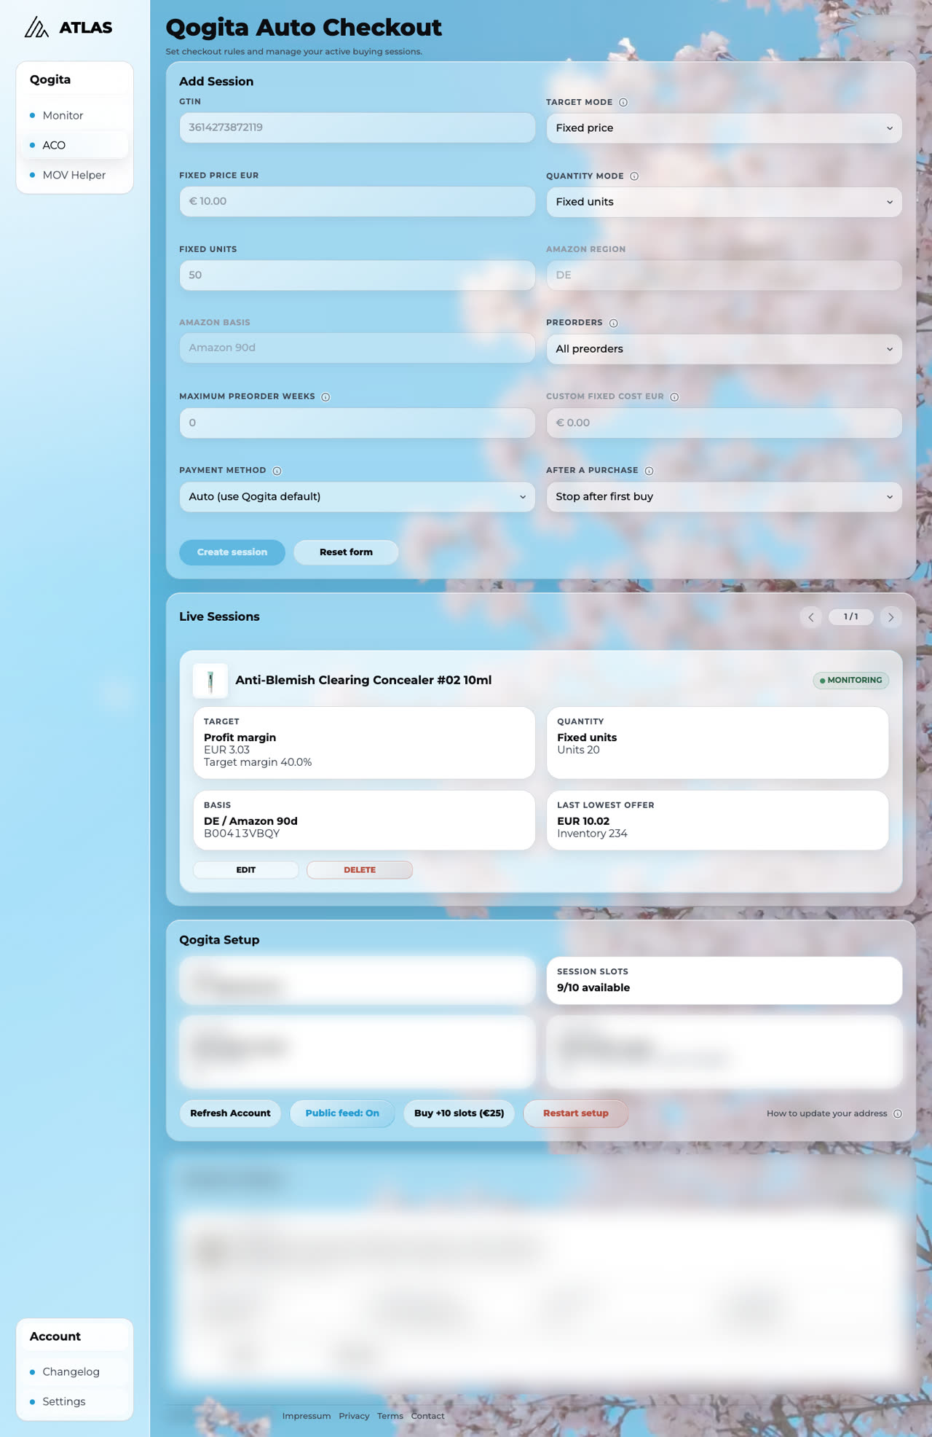The image size is (932, 1437).
Task: Click ASIN text B00413VBQY
Action: click(242, 834)
